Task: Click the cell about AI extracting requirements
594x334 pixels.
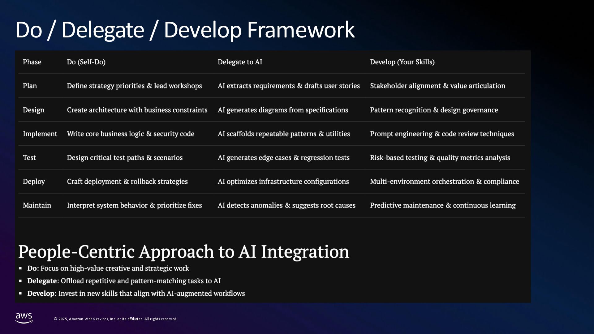Action: 289,86
